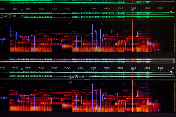176x117 pixels.
Task: Click the divider handle above the upper spectrogram
Action: pyautogui.click(x=87, y=20)
